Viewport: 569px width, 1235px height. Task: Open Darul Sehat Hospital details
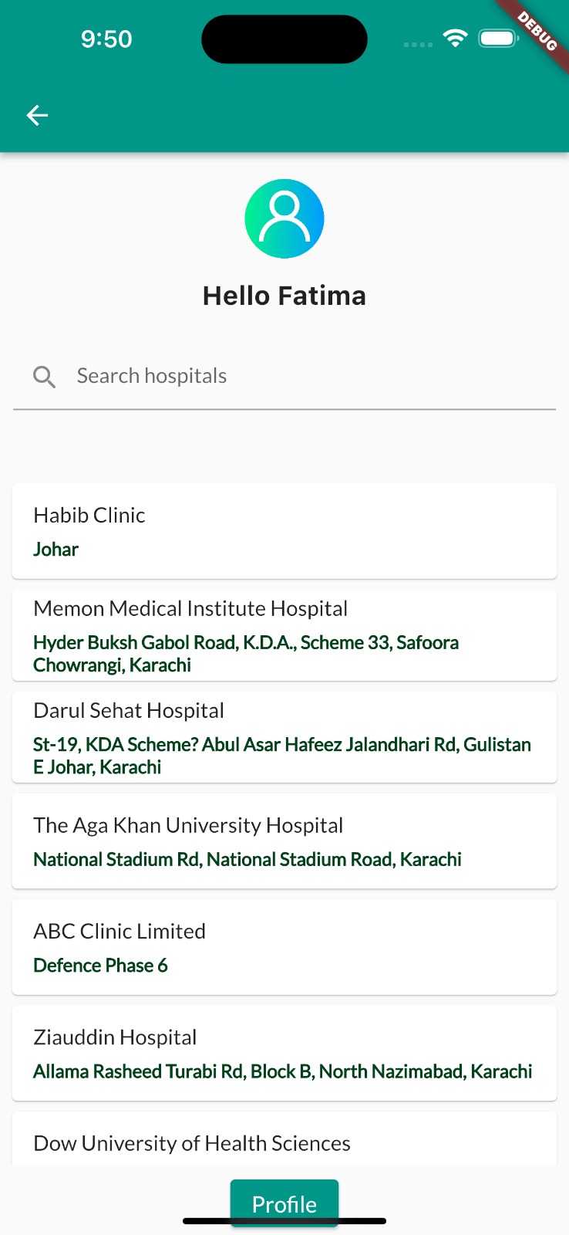pos(284,736)
